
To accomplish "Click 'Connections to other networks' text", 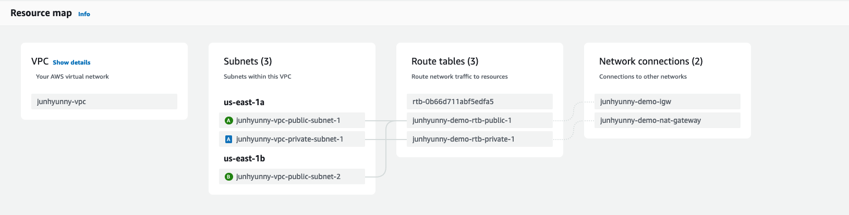I will (643, 77).
